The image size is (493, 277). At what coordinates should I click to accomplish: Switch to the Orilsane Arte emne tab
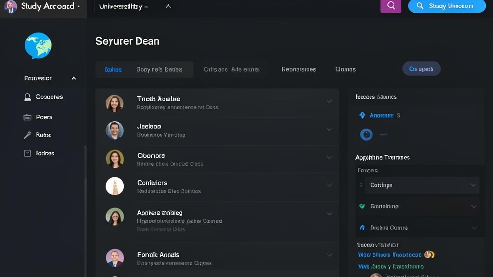pyautogui.click(x=232, y=70)
